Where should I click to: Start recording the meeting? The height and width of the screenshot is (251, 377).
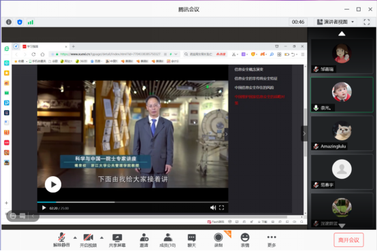[218, 240]
